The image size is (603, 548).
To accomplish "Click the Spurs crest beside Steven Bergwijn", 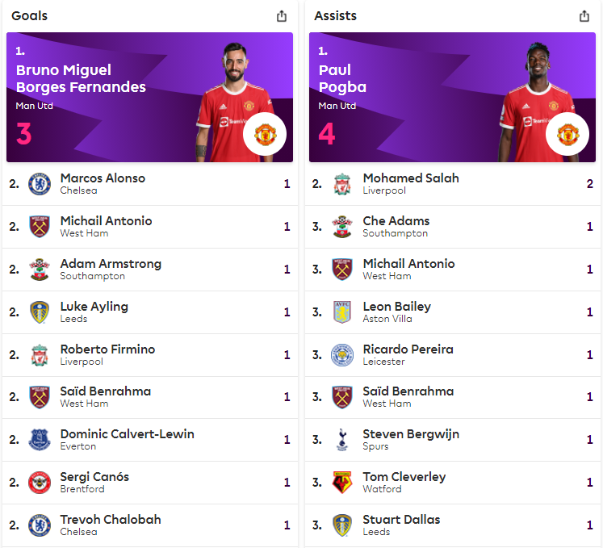I will click(x=342, y=440).
